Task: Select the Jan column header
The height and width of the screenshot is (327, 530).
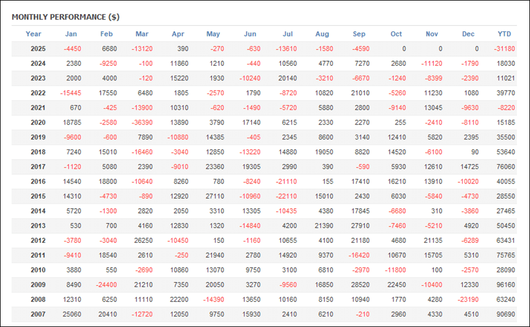Action: [71, 34]
